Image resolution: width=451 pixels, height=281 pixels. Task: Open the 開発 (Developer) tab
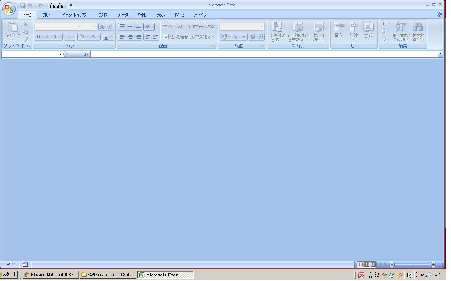tap(179, 15)
